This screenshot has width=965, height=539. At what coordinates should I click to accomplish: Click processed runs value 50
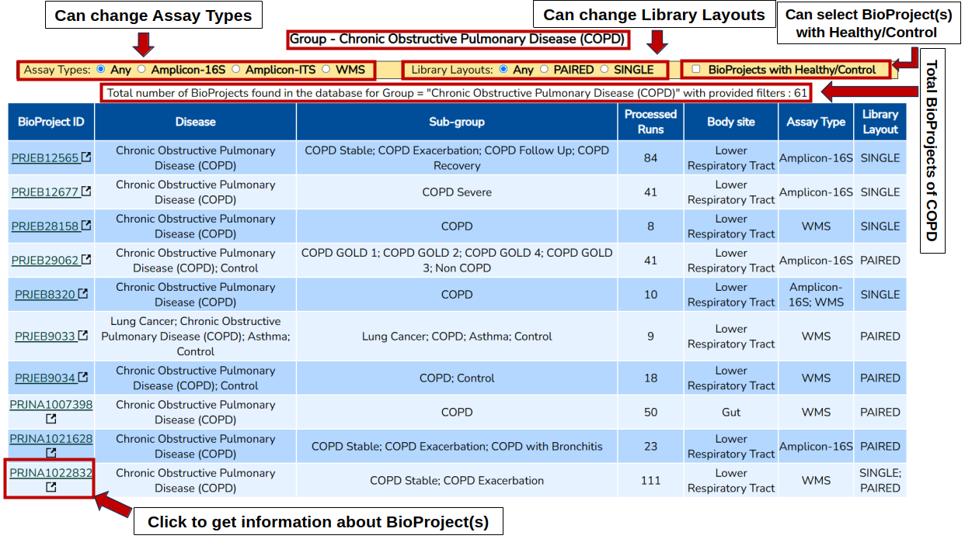coord(651,413)
